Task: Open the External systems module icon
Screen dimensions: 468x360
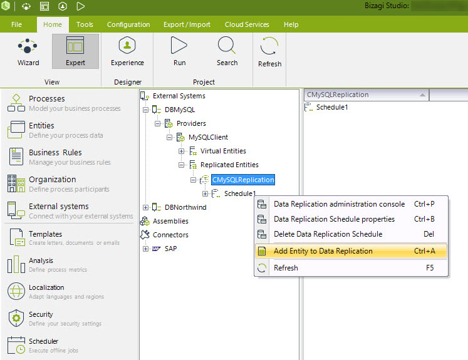Action: coord(16,210)
